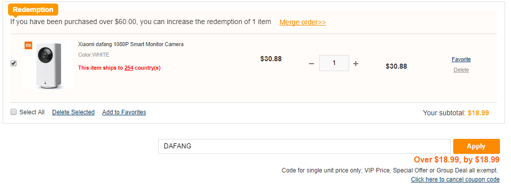Check the Select All checkbox

[14, 112]
